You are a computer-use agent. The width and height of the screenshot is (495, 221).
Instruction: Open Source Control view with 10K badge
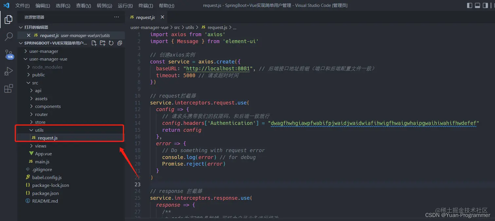(x=9, y=54)
